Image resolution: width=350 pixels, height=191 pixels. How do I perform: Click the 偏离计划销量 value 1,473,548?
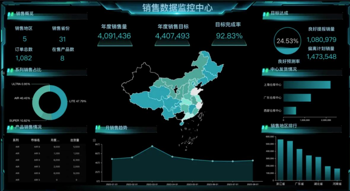tap(322, 57)
